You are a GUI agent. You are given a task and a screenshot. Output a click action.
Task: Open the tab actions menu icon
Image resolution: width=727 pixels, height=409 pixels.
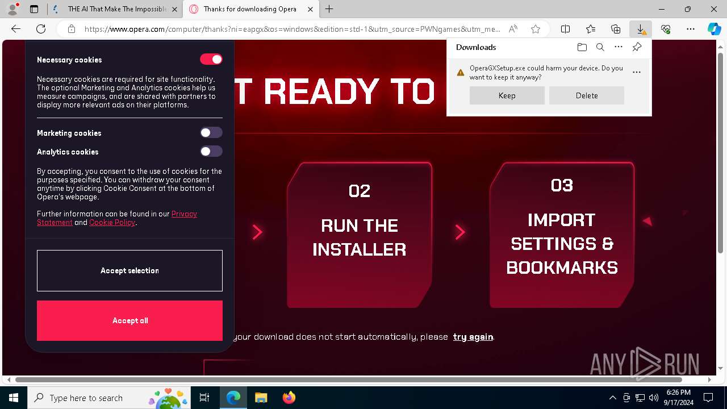click(34, 9)
